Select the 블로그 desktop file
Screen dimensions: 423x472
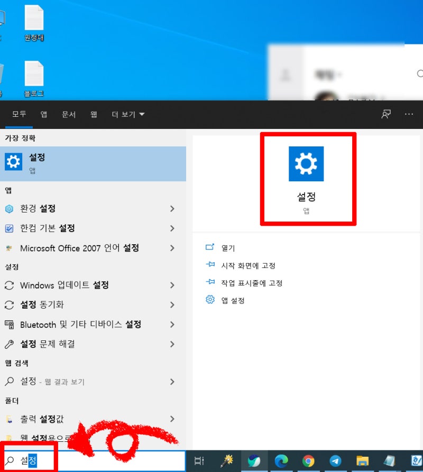pos(34,79)
